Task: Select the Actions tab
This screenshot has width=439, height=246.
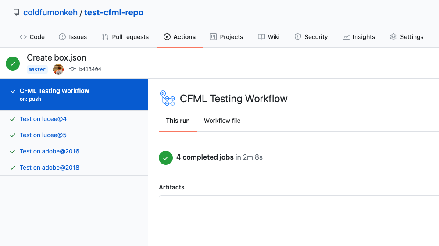Action: click(179, 37)
